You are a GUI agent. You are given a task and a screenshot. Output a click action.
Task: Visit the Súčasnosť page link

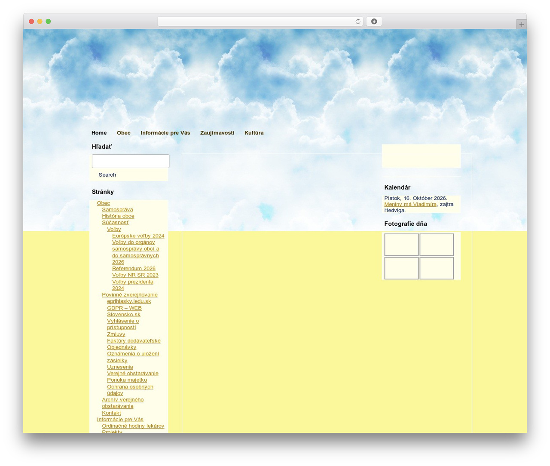(115, 222)
